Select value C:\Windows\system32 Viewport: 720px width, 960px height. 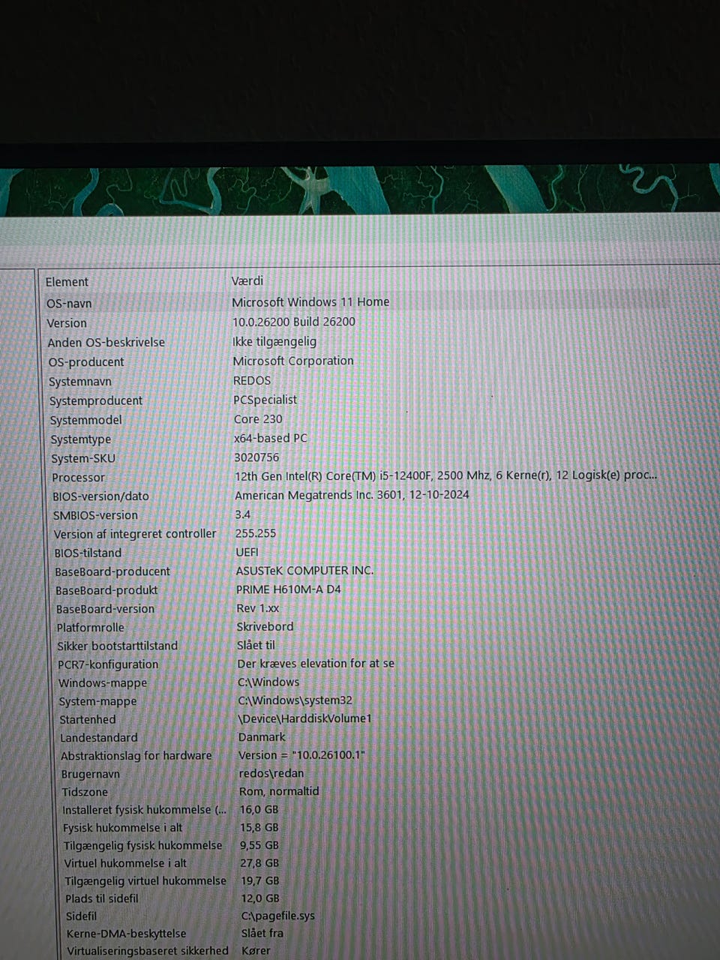point(295,700)
